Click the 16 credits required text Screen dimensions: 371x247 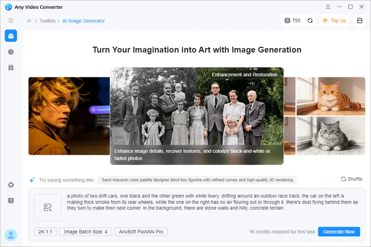coord(282,232)
